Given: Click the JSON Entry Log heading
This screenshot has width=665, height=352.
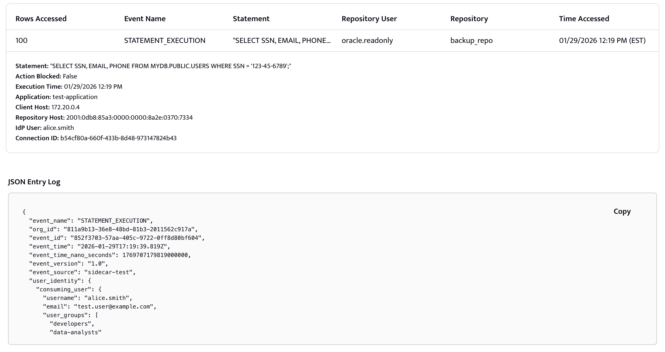Looking at the screenshot, I should [x=34, y=182].
